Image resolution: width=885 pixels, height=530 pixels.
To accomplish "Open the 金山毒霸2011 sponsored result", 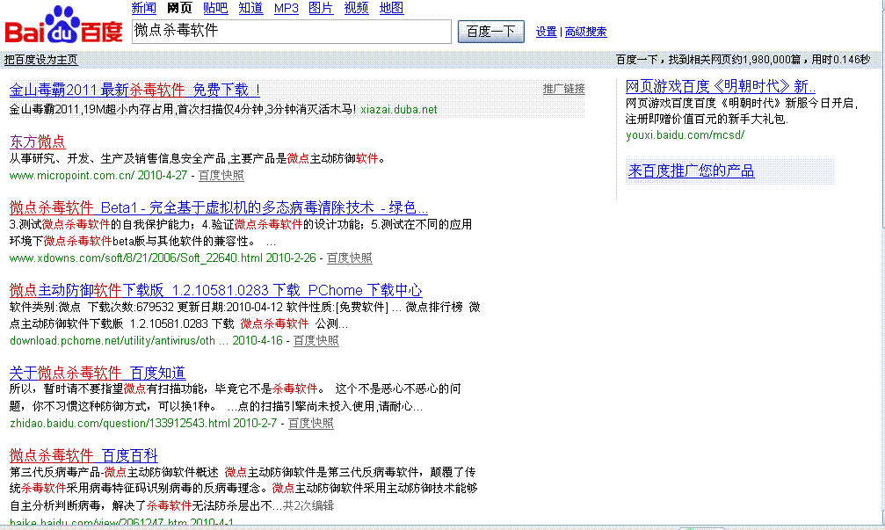I will 134,90.
